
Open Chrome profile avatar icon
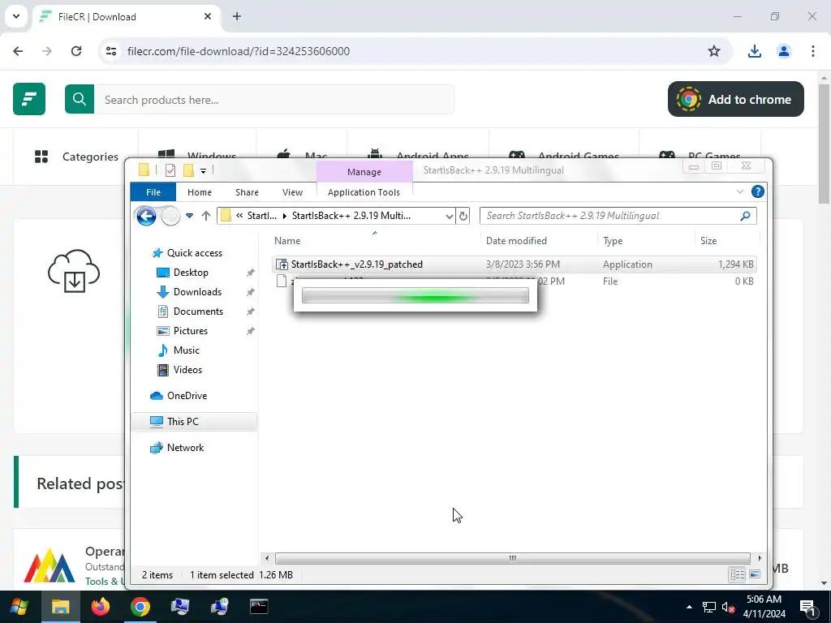click(783, 51)
